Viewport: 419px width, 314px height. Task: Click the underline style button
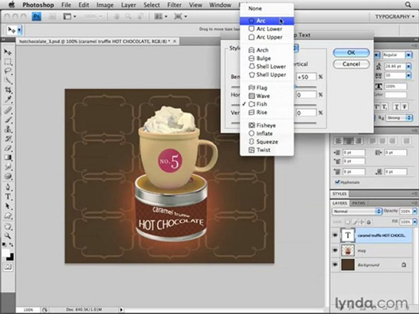coord(397,107)
